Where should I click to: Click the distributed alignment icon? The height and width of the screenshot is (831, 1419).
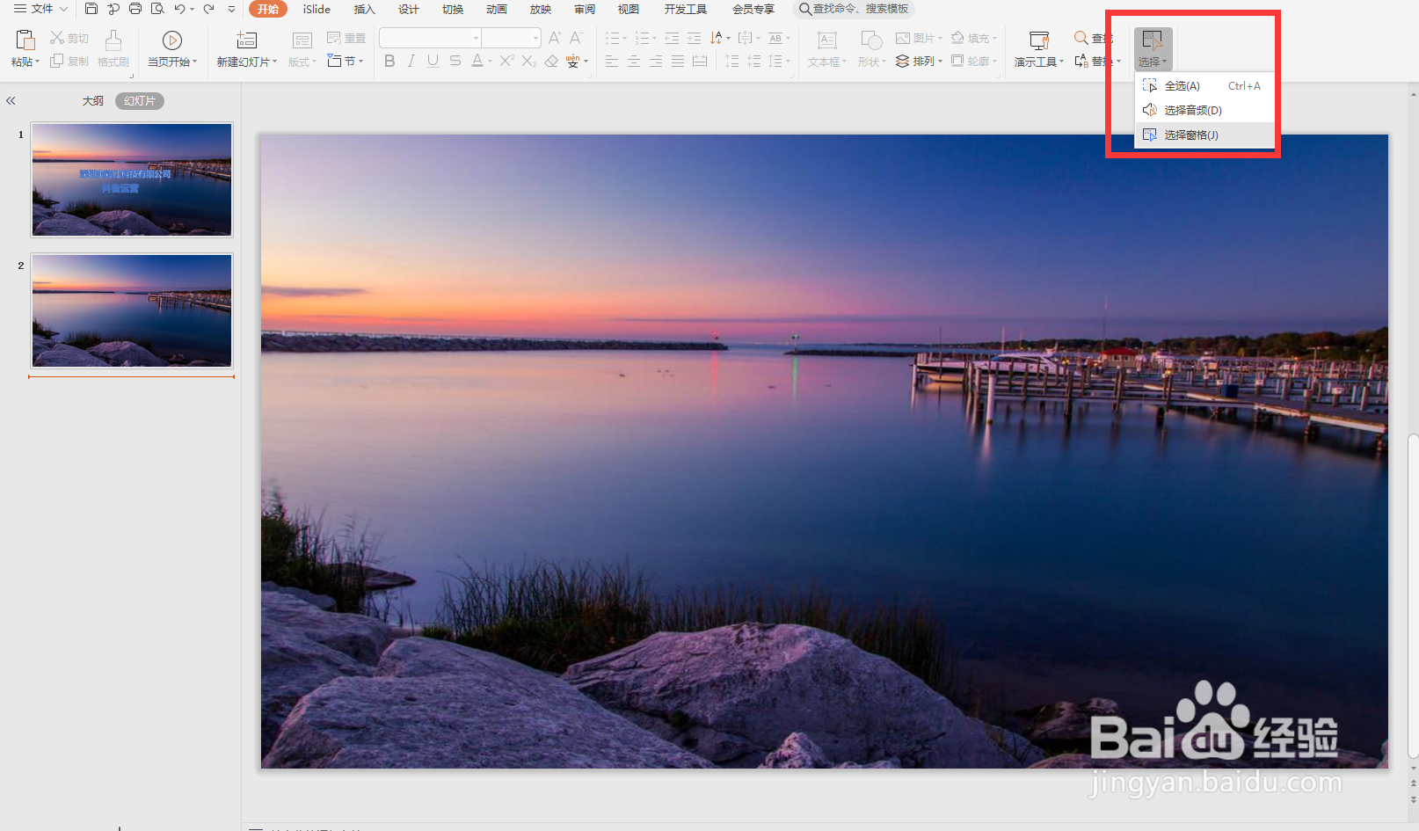click(x=700, y=61)
